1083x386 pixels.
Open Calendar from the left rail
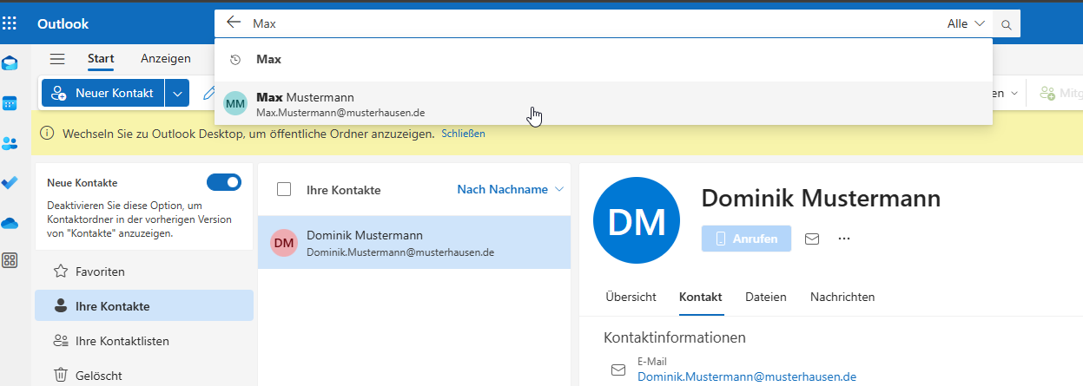click(10, 103)
